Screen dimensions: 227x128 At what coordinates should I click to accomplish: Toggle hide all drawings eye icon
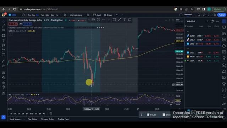(4, 87)
